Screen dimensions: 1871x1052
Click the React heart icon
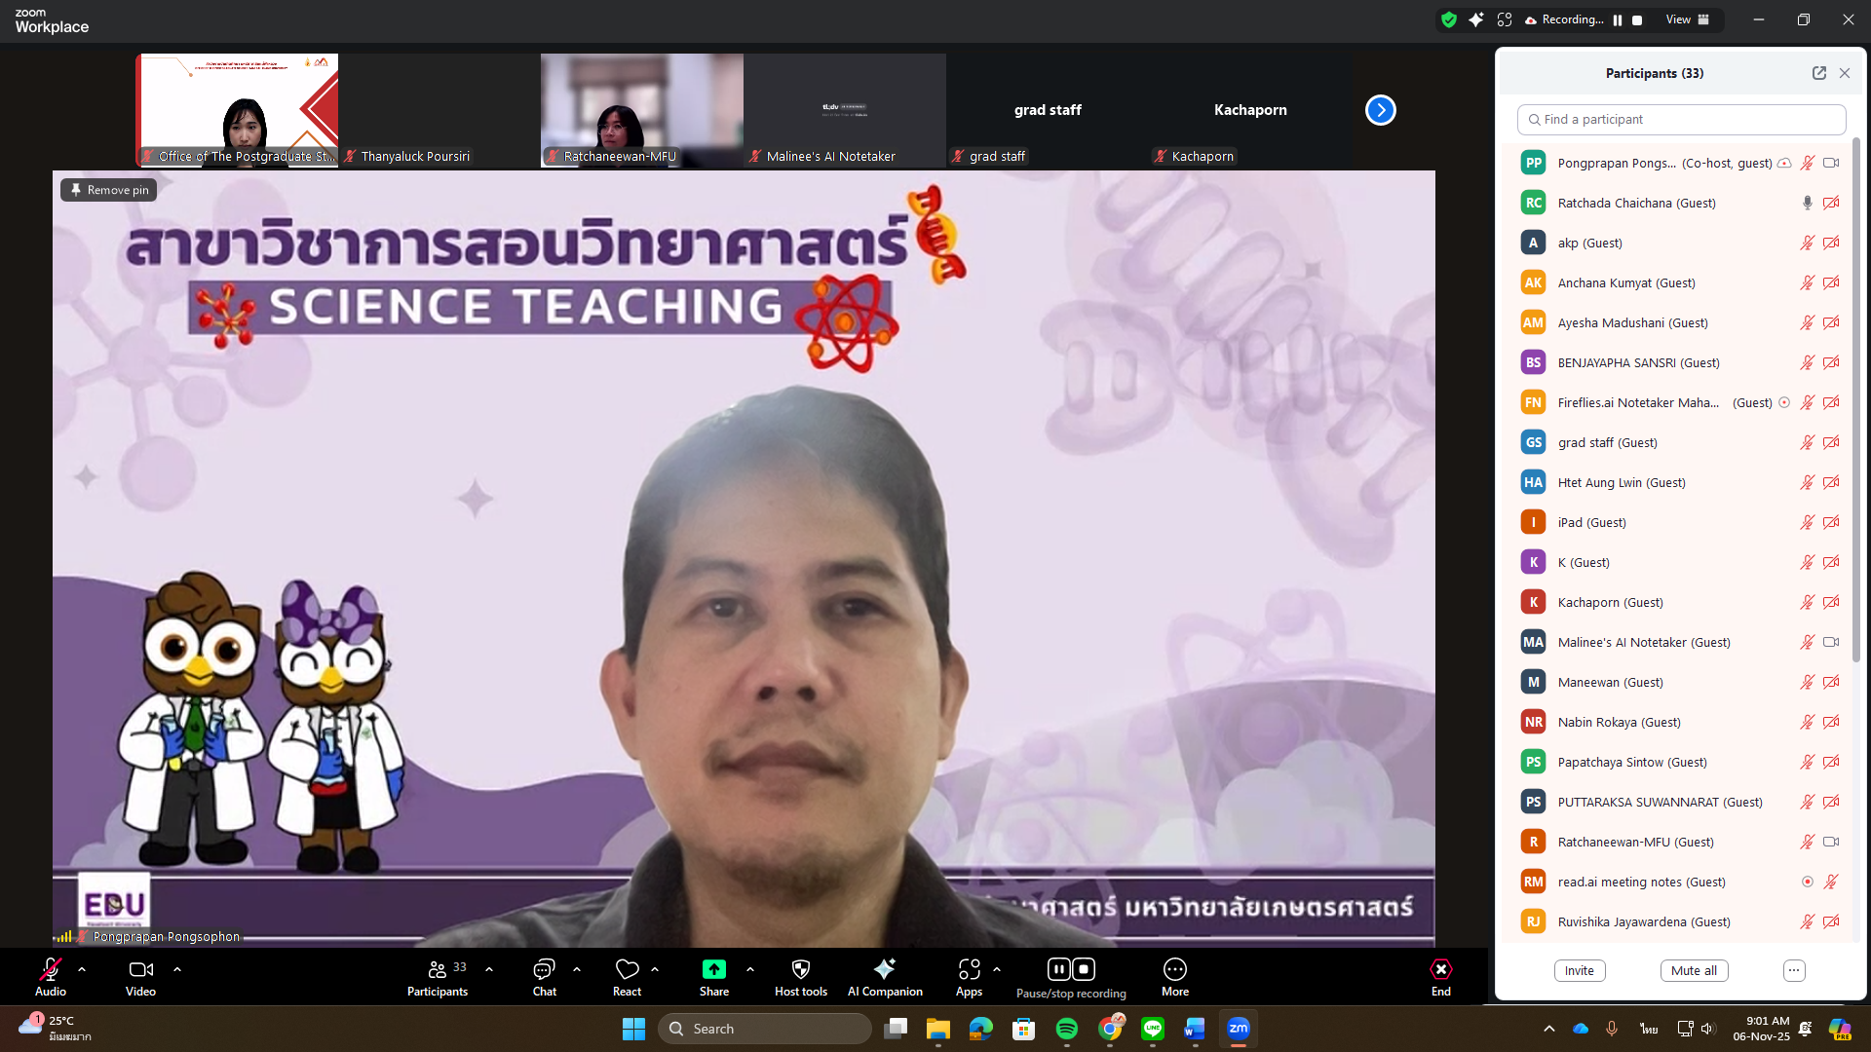pyautogui.click(x=627, y=970)
